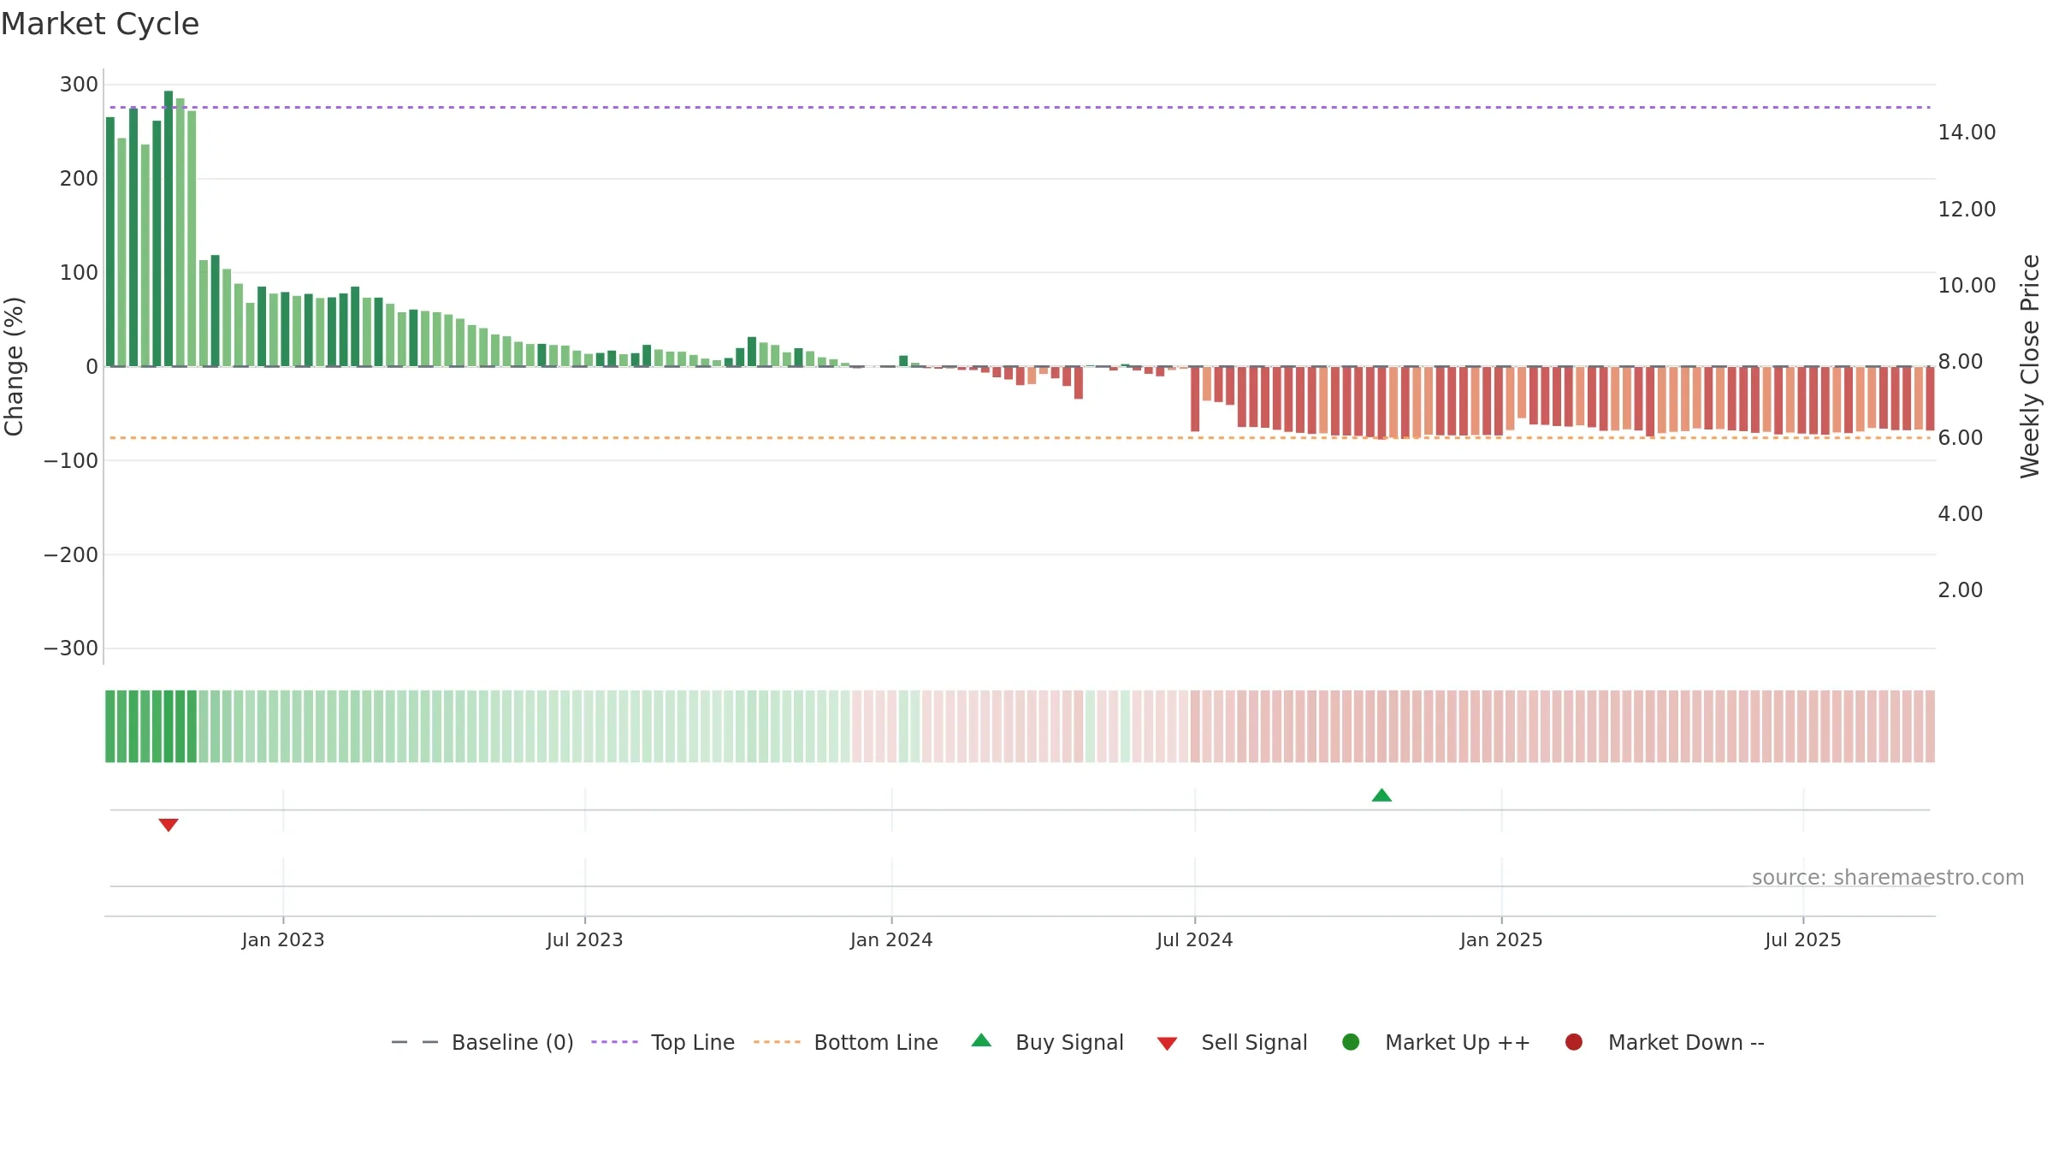Click the −200 tick on left axis

[71, 555]
